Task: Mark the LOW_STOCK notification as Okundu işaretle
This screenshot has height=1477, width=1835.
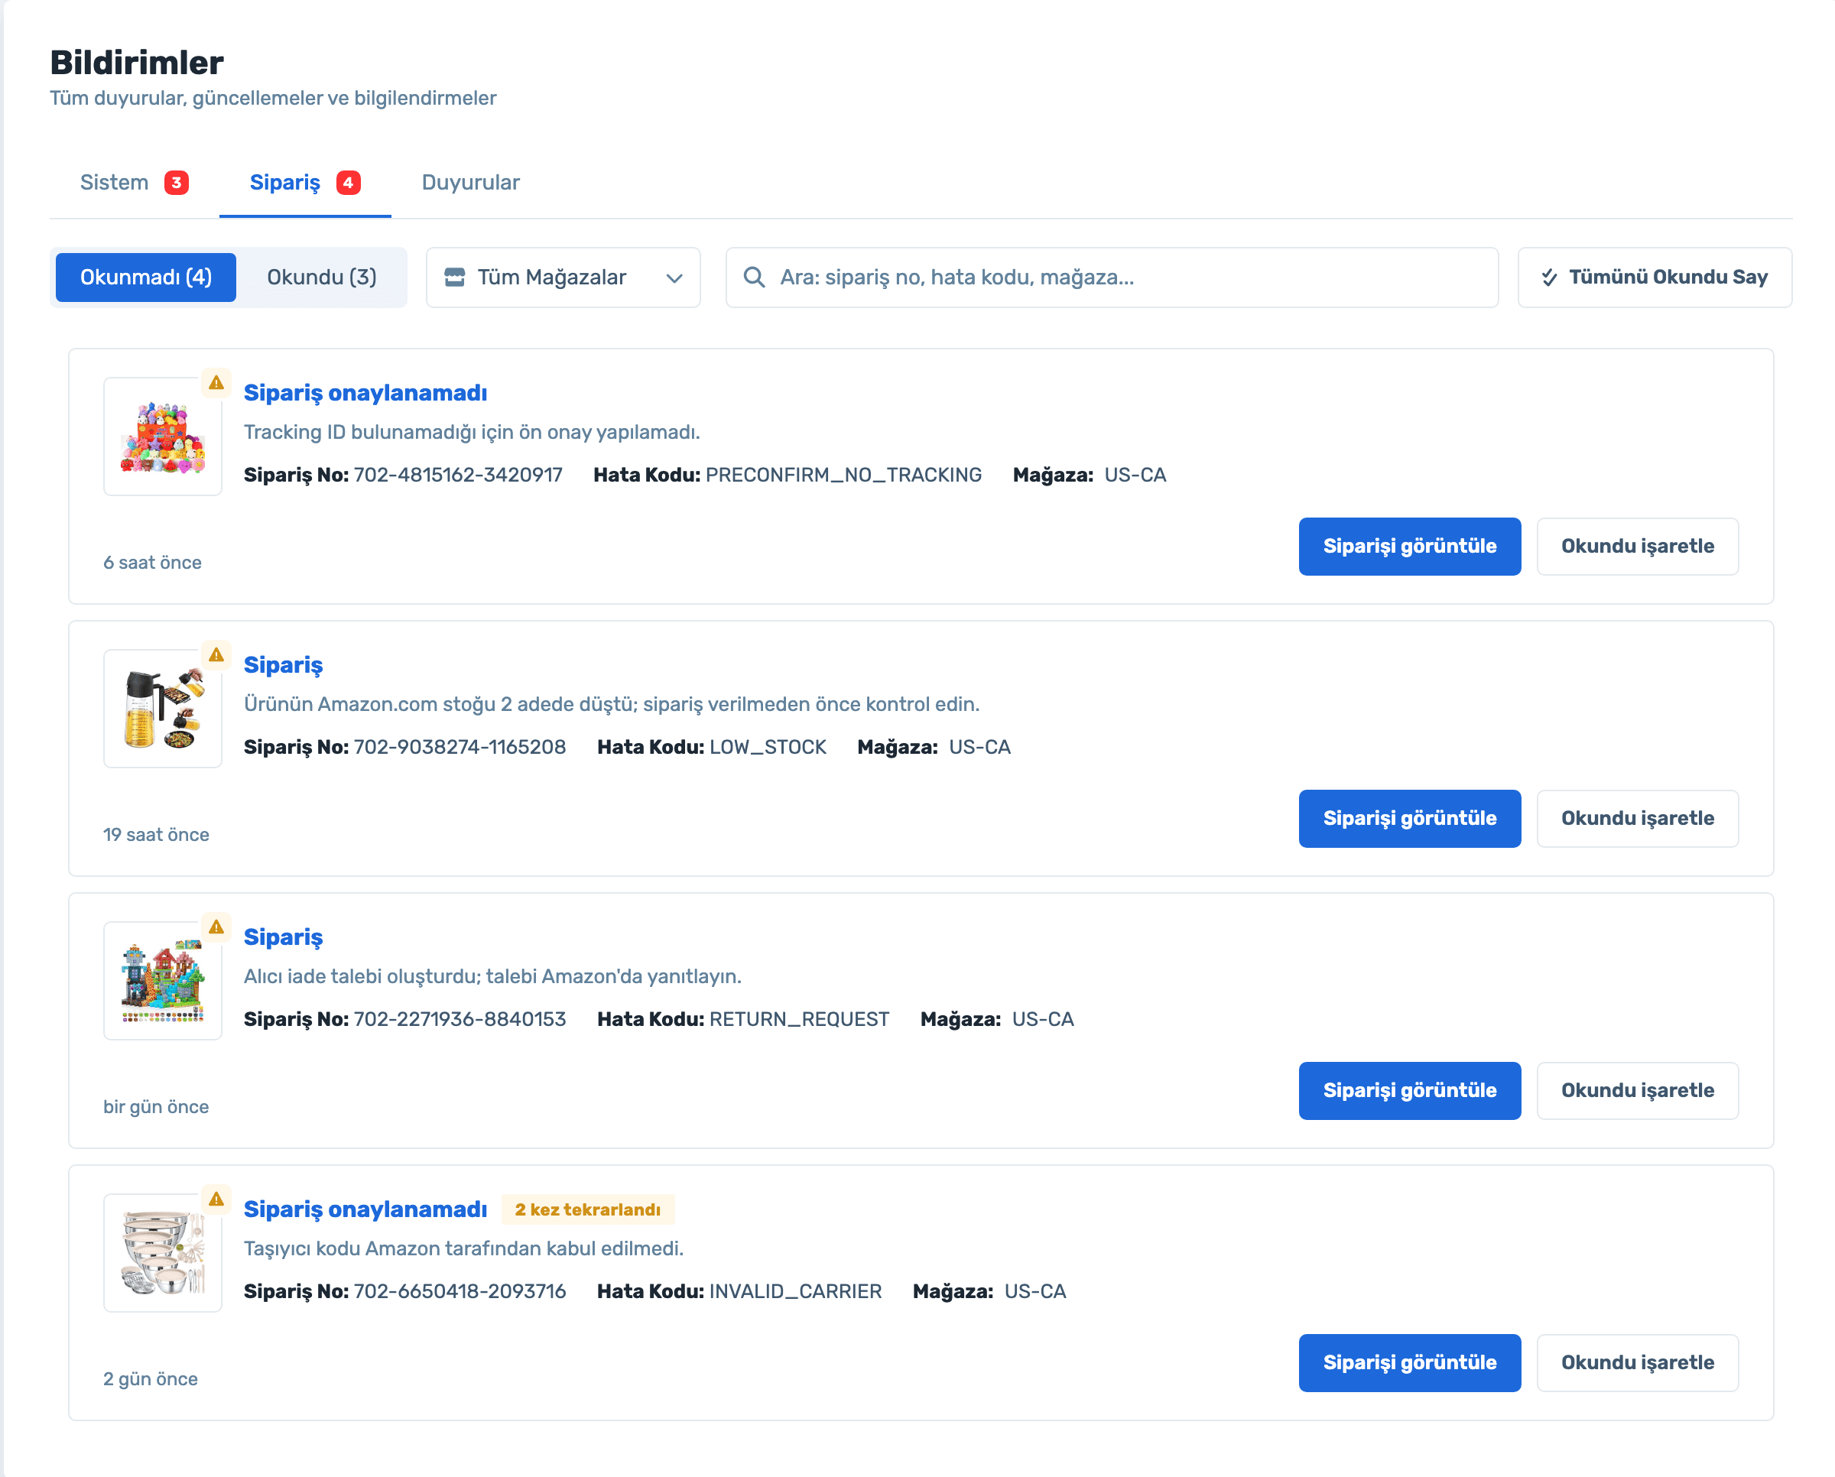Action: [1637, 819]
